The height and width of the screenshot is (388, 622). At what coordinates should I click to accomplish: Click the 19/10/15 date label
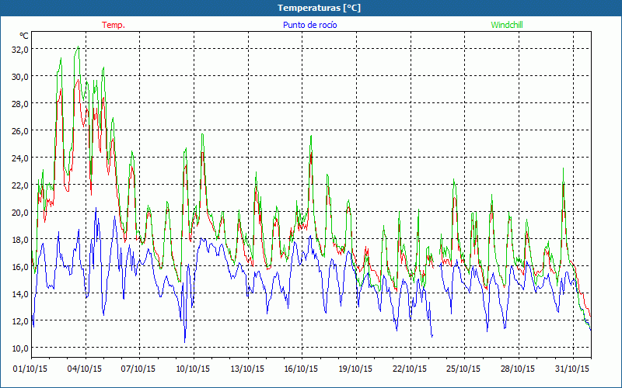pyautogui.click(x=355, y=369)
